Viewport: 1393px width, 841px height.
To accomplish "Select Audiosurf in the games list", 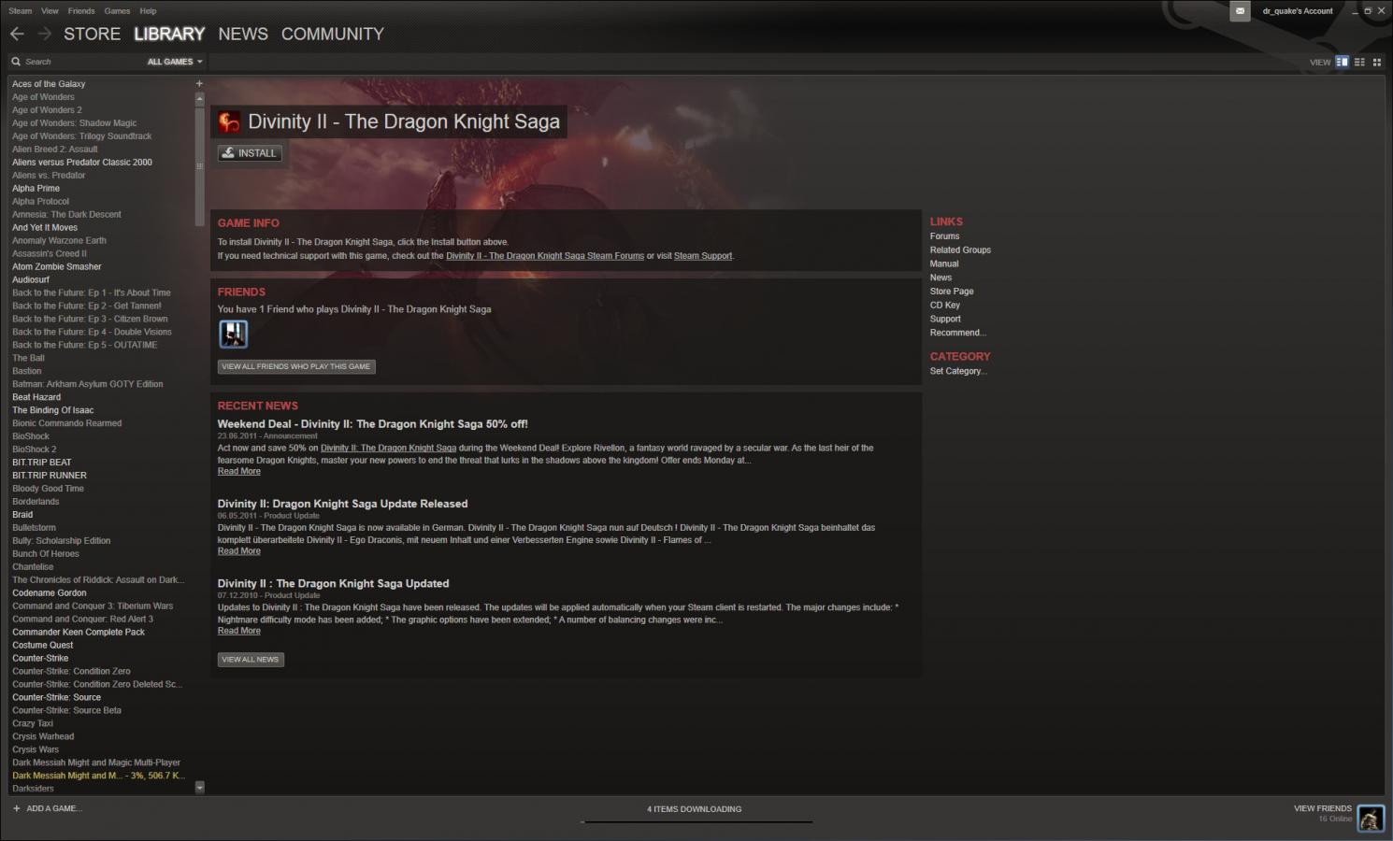I will click(31, 279).
